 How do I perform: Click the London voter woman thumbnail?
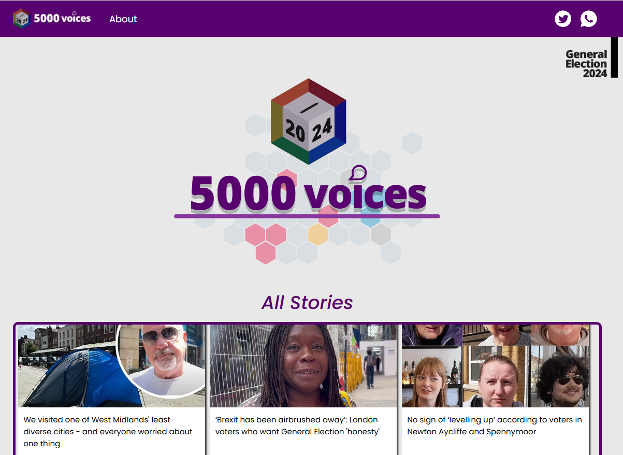pos(303,366)
